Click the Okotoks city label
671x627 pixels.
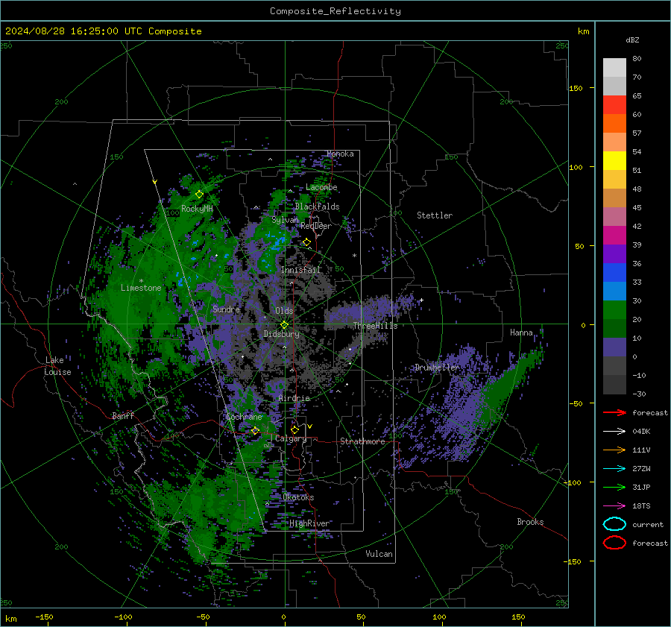[x=298, y=497]
